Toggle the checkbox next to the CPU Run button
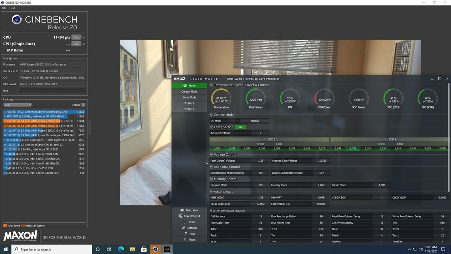 point(84,37)
